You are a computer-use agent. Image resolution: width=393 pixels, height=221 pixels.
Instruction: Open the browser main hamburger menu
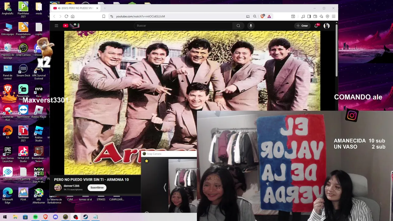[333, 16]
